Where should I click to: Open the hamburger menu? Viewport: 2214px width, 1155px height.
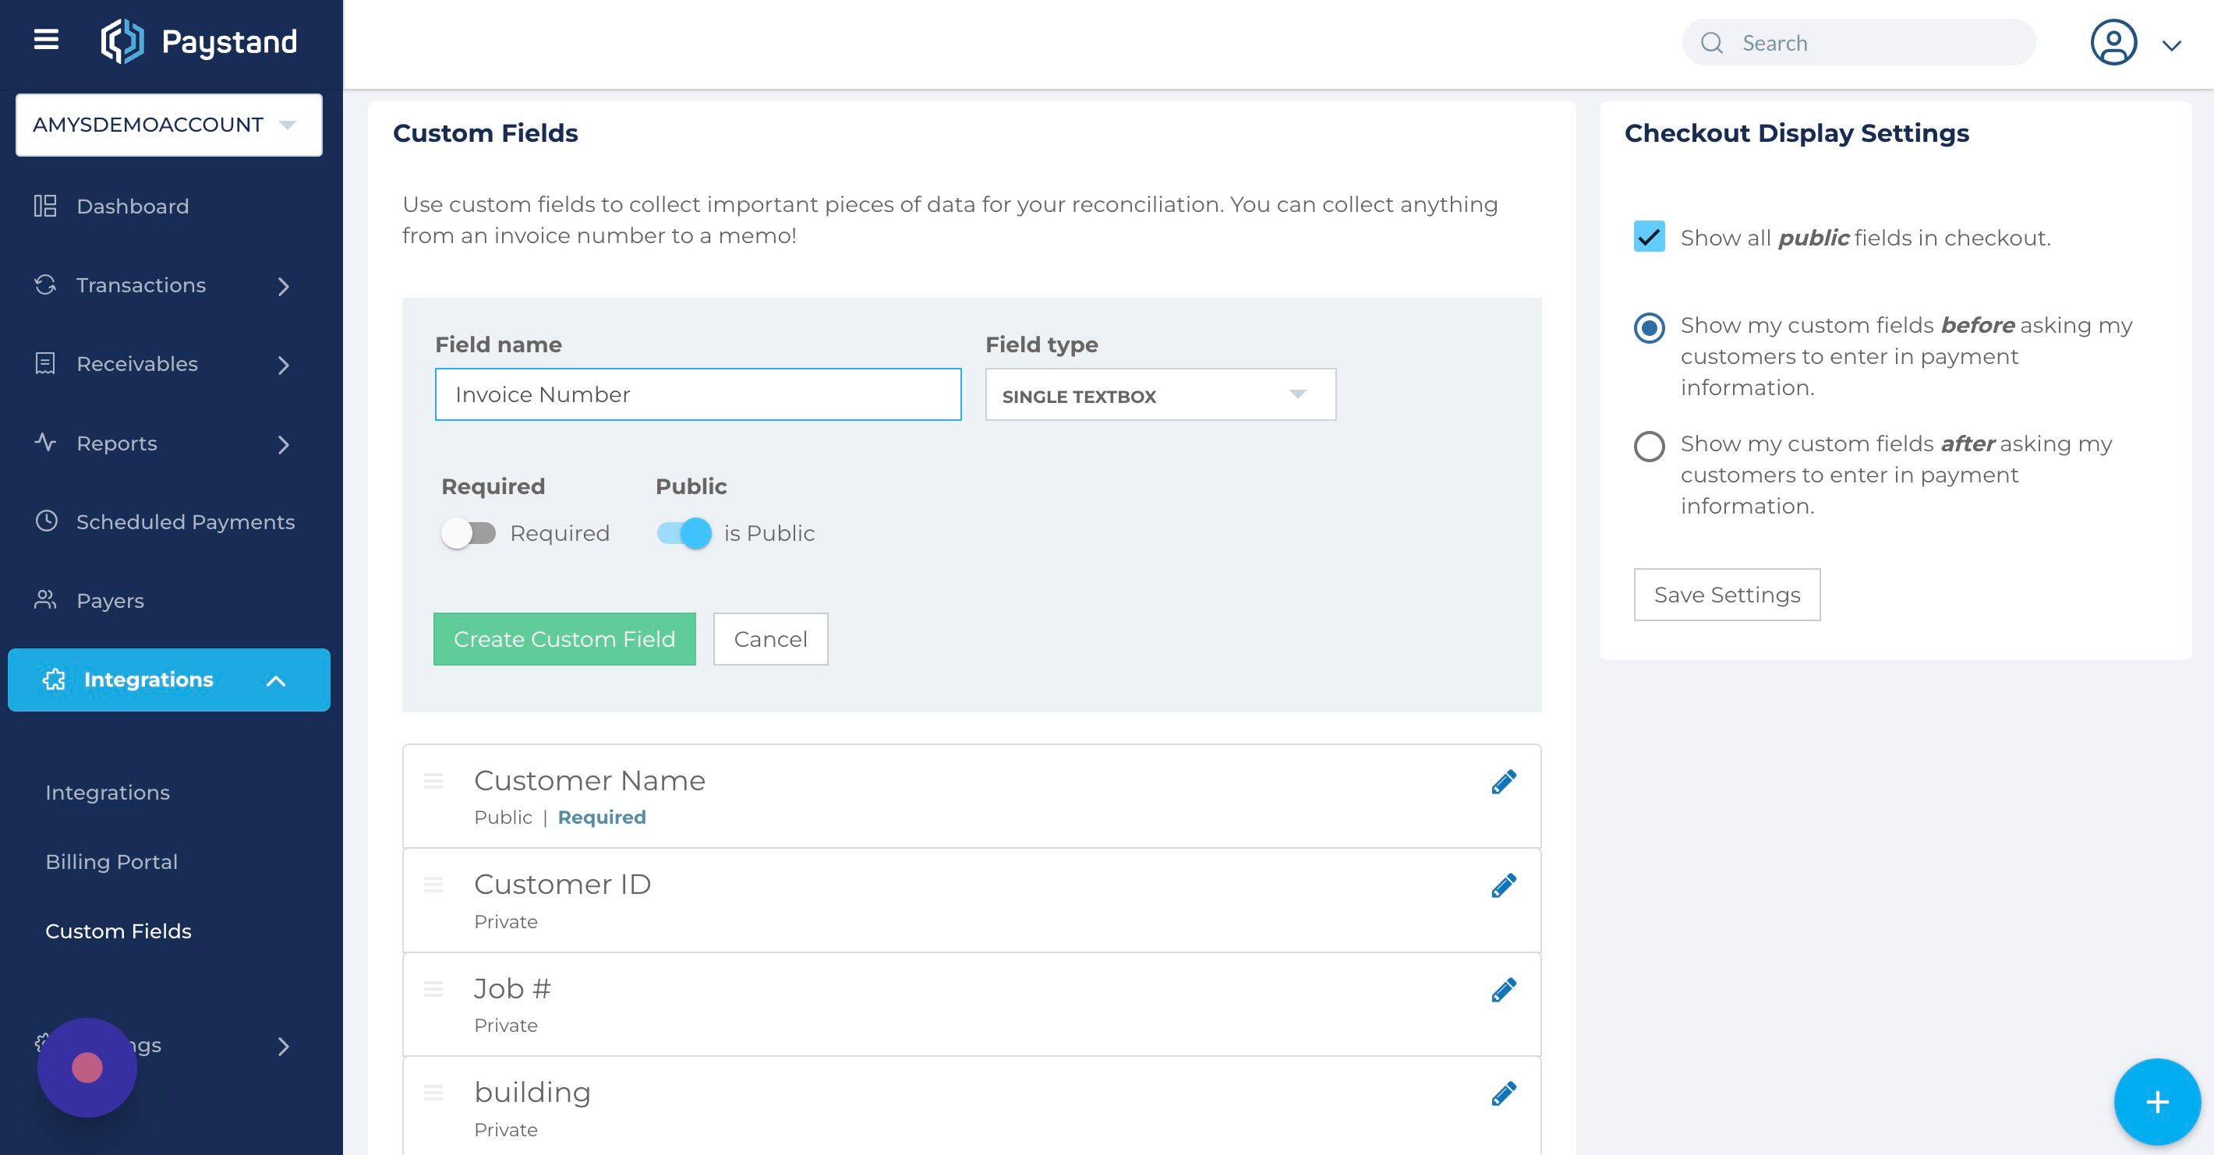45,41
